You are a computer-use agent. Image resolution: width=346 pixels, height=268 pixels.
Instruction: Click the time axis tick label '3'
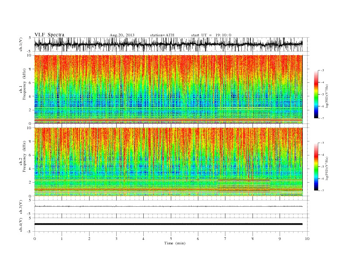116,239
